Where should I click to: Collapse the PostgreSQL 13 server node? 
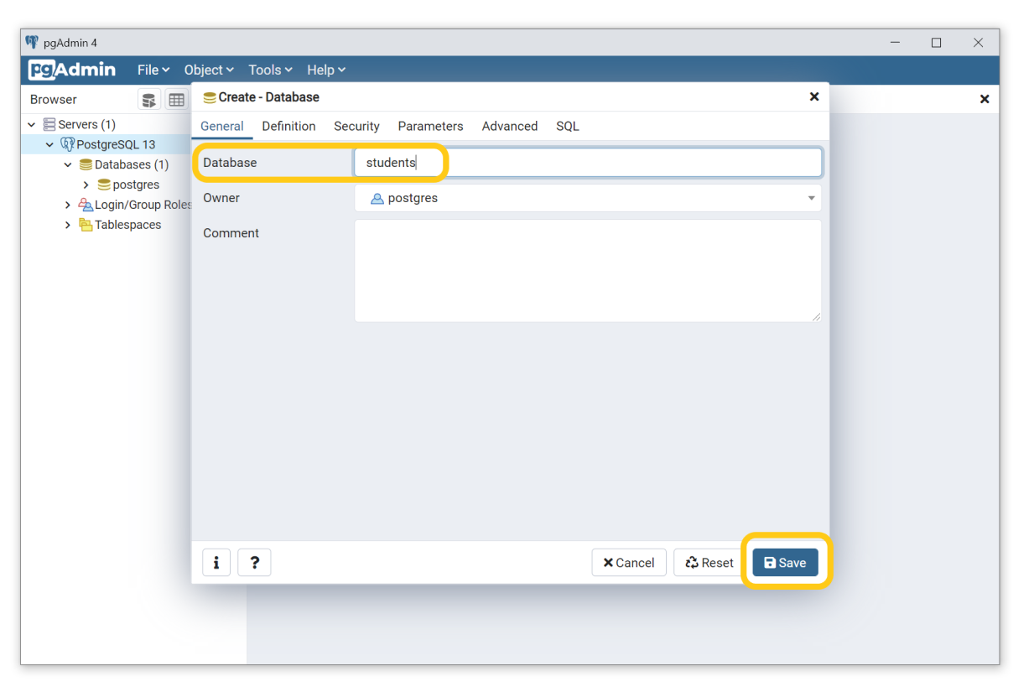pyautogui.click(x=49, y=144)
